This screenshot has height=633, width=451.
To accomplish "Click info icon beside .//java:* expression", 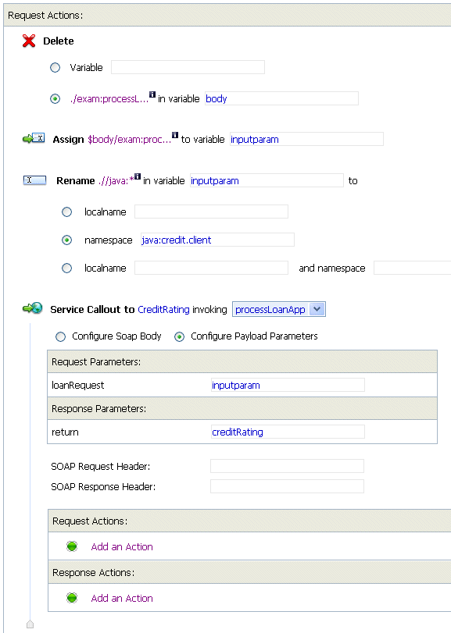I will click(x=138, y=176).
